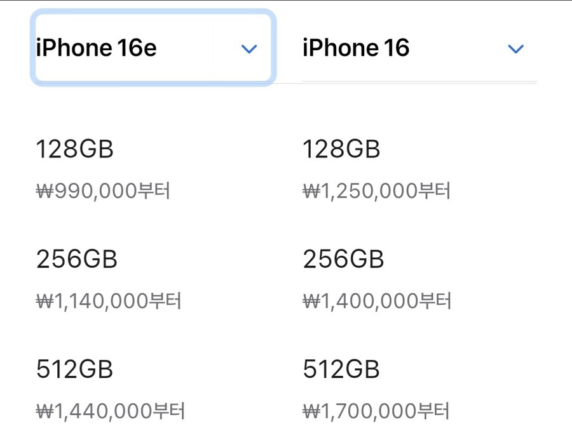Viewport: 572px width, 433px height.
Task: Click the ₩1,440,000부터 price text
Action: tap(110, 411)
